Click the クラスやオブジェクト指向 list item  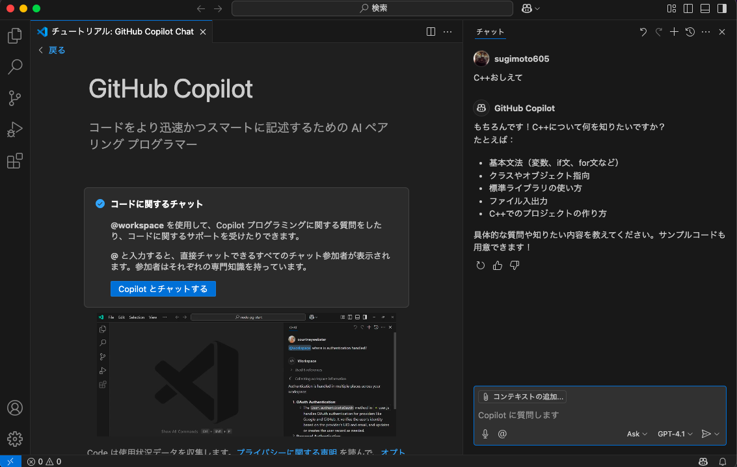(x=539, y=175)
